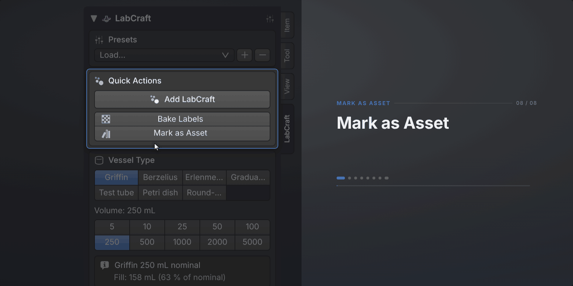Open the Load... presets dropdown
This screenshot has width=573, height=286.
164,55
